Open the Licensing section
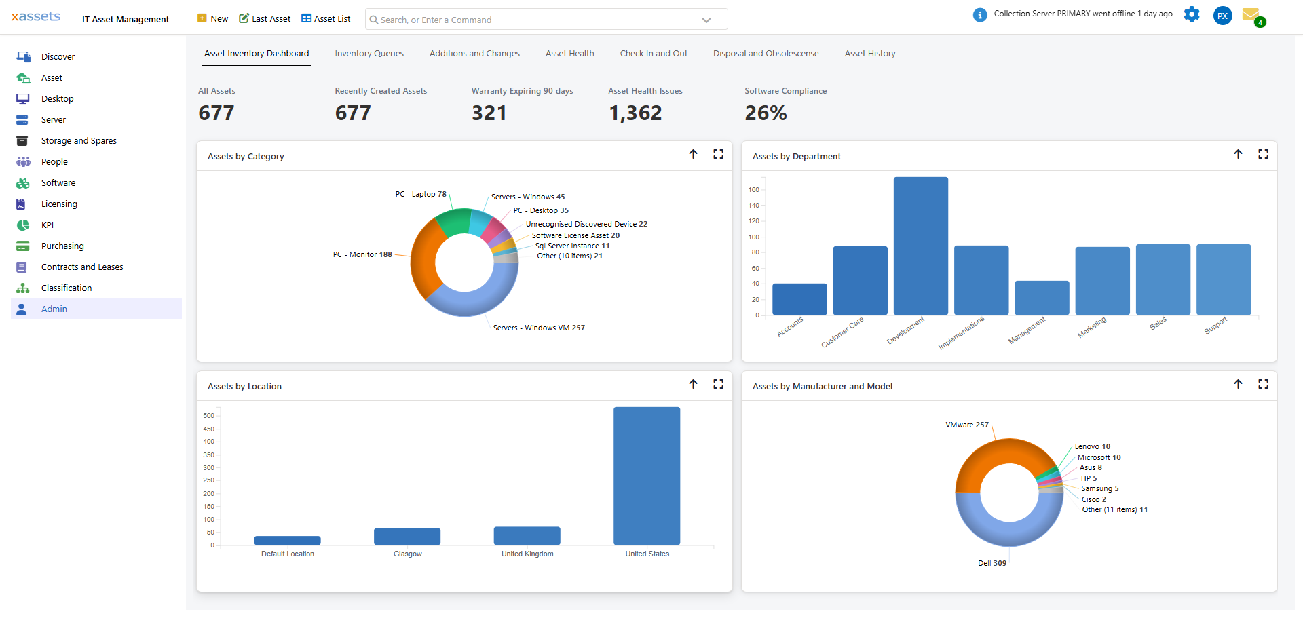Image resolution: width=1303 pixels, height=618 pixels. 59,204
